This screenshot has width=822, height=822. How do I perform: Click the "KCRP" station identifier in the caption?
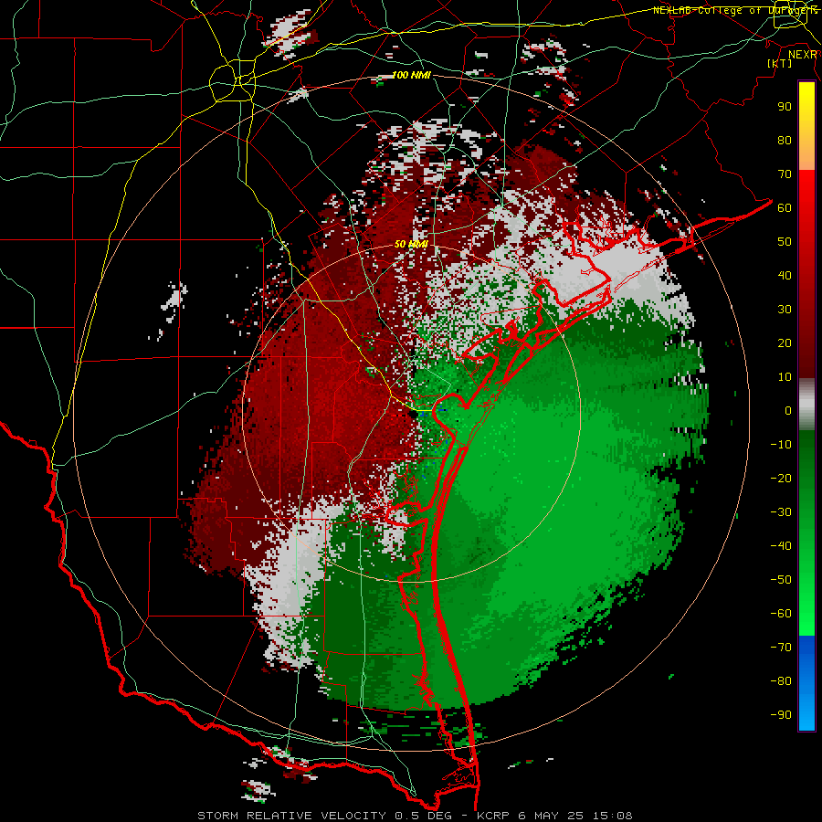(493, 816)
